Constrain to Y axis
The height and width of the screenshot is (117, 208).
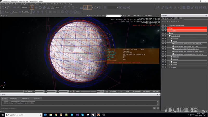tap(69, 8)
